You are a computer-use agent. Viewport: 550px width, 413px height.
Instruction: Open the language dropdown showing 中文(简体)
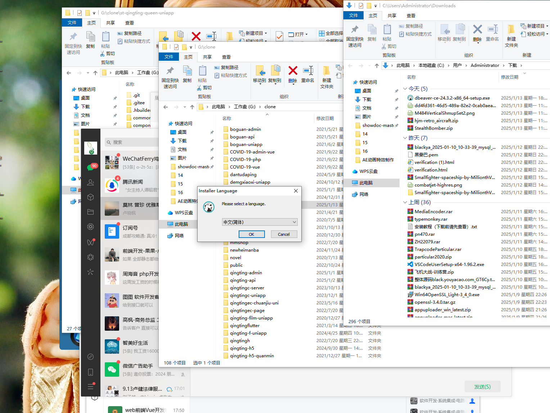point(260,222)
